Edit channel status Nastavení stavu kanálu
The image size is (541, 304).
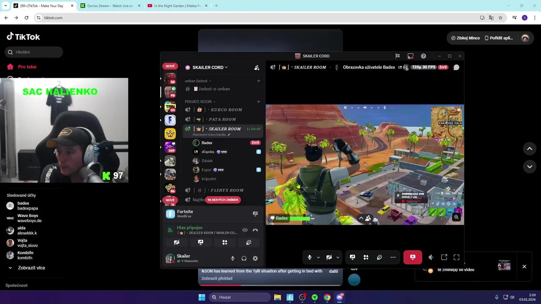[211, 135]
